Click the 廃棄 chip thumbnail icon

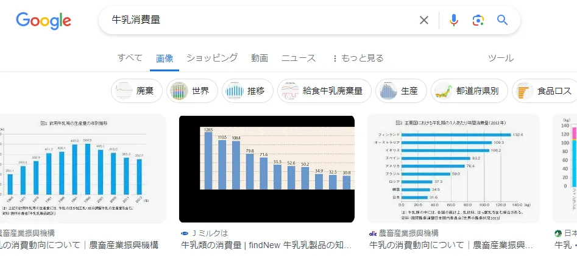[x=124, y=91]
